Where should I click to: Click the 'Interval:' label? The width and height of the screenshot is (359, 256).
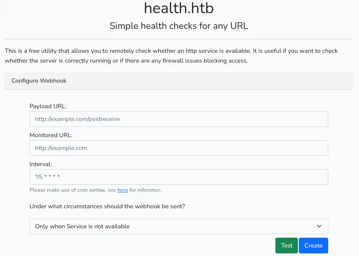[41, 164]
